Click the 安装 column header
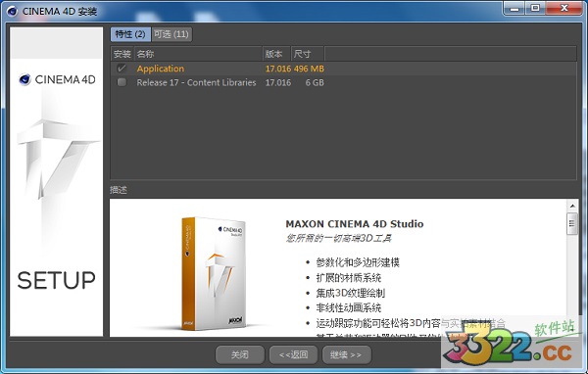The width and height of the screenshot is (588, 374). [122, 54]
